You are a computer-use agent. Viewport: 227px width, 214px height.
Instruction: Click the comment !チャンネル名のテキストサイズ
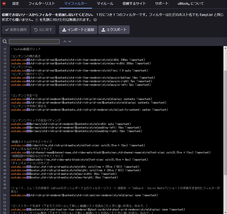click(x=31, y=149)
